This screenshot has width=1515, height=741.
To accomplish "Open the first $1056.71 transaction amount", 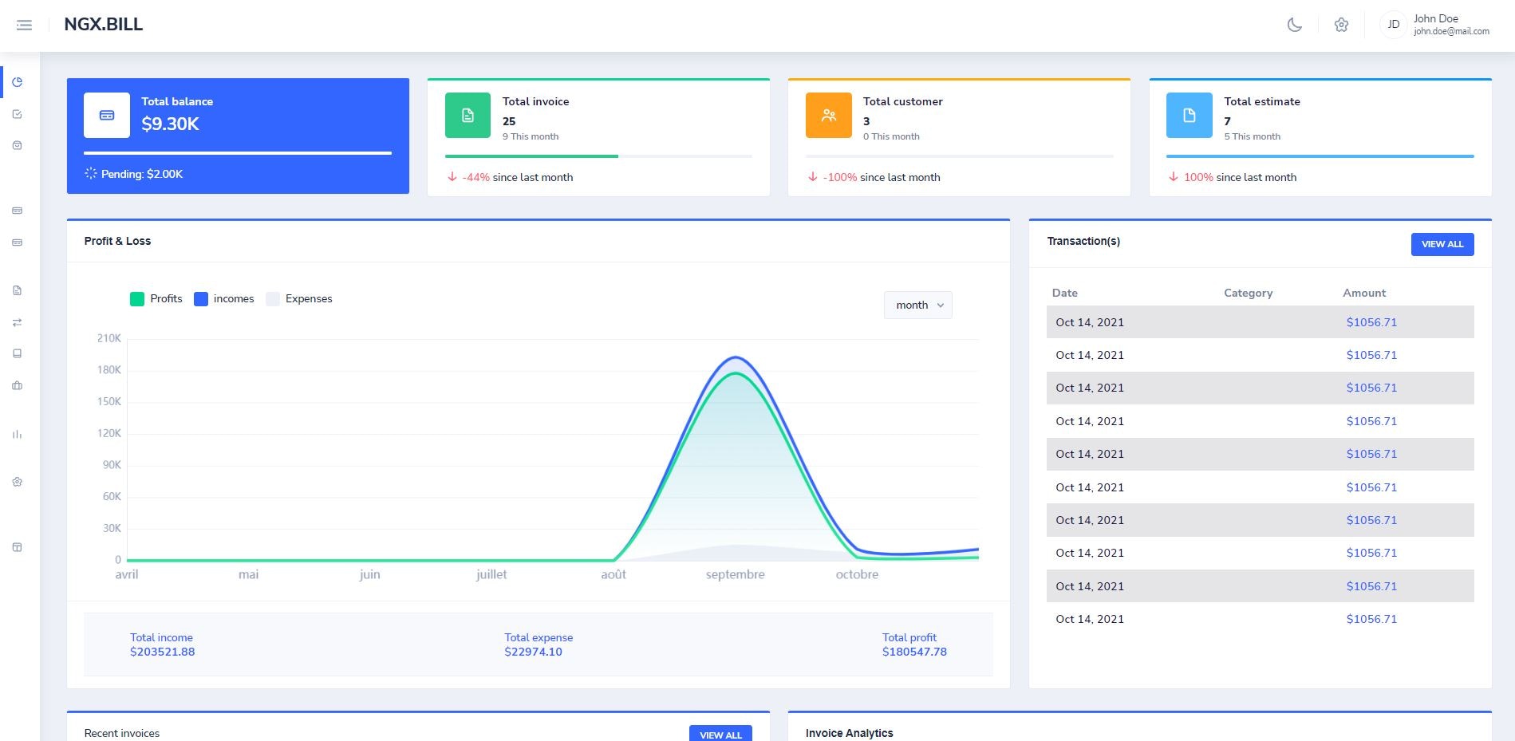I will pos(1371,322).
